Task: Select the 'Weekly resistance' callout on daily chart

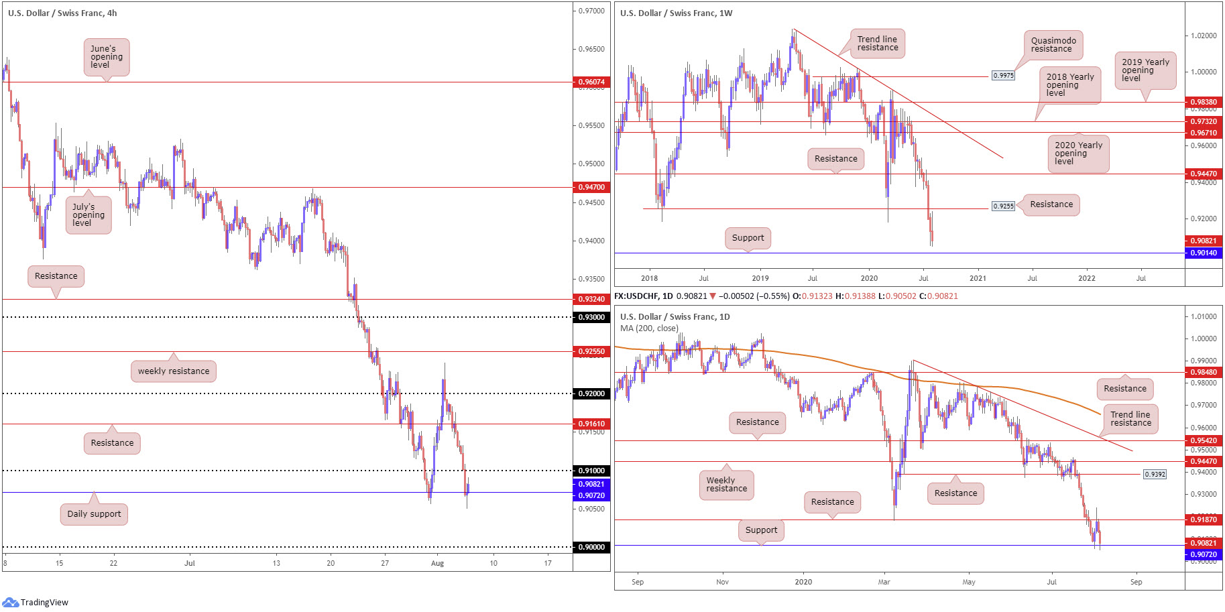Action: click(726, 485)
